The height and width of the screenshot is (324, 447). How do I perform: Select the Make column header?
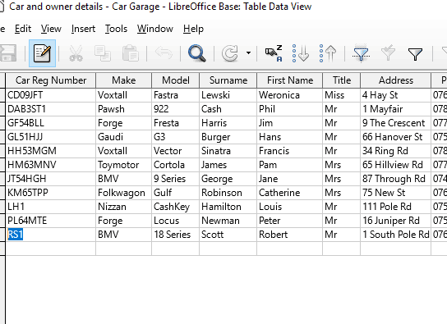[124, 80]
